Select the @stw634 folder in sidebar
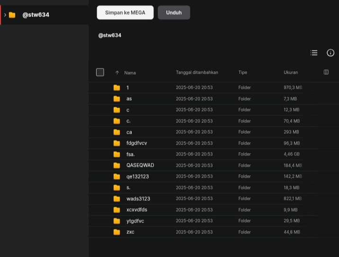This screenshot has width=339, height=257. (x=45, y=15)
